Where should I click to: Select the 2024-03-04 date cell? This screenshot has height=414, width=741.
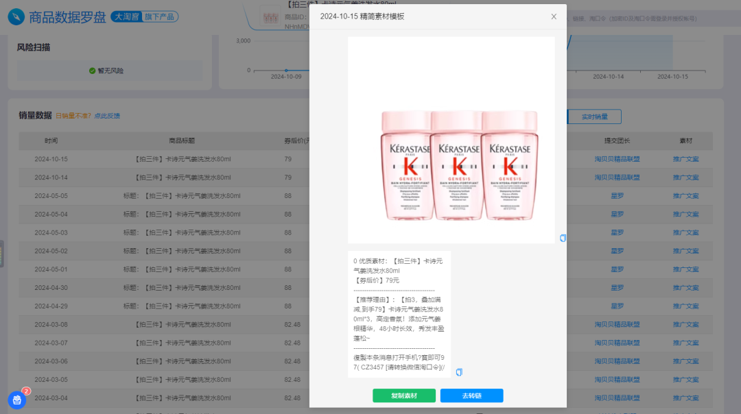click(x=51, y=398)
